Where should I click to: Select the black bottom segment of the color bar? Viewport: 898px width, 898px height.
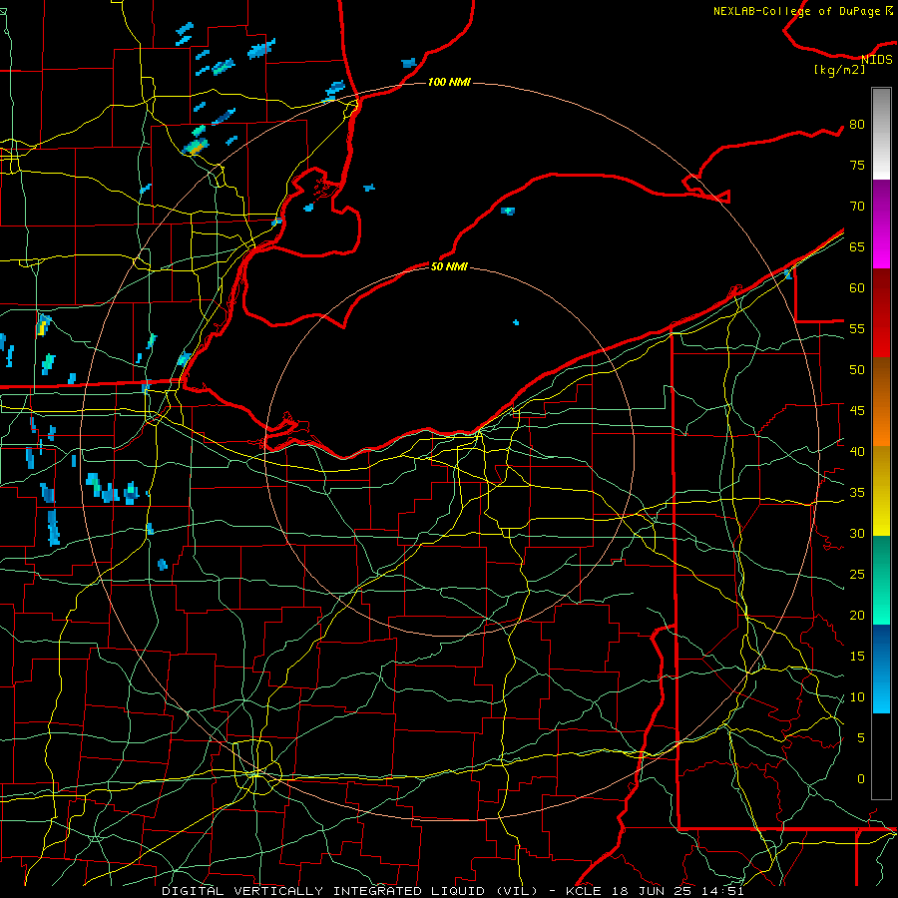881,756
